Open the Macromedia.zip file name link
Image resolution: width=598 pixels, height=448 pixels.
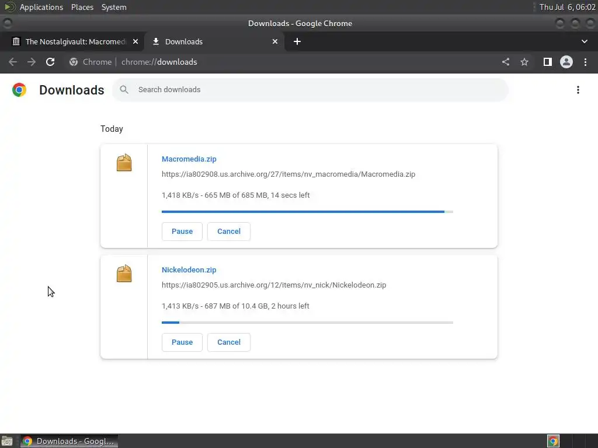click(189, 159)
